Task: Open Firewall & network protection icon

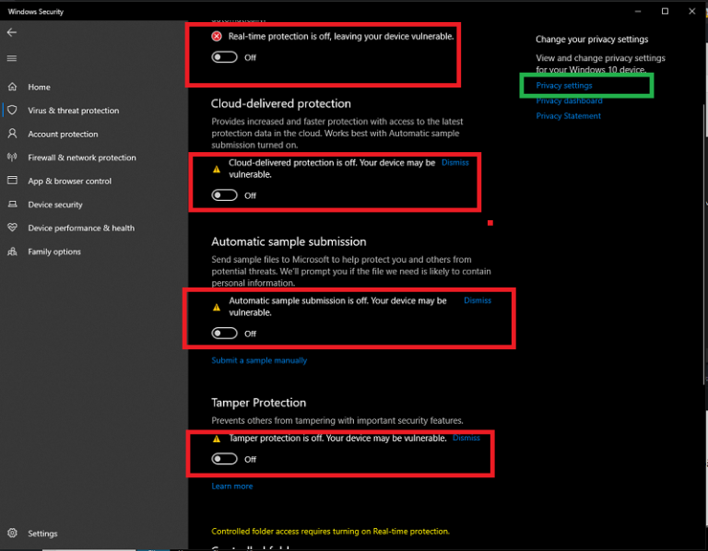Action: pos(12,158)
